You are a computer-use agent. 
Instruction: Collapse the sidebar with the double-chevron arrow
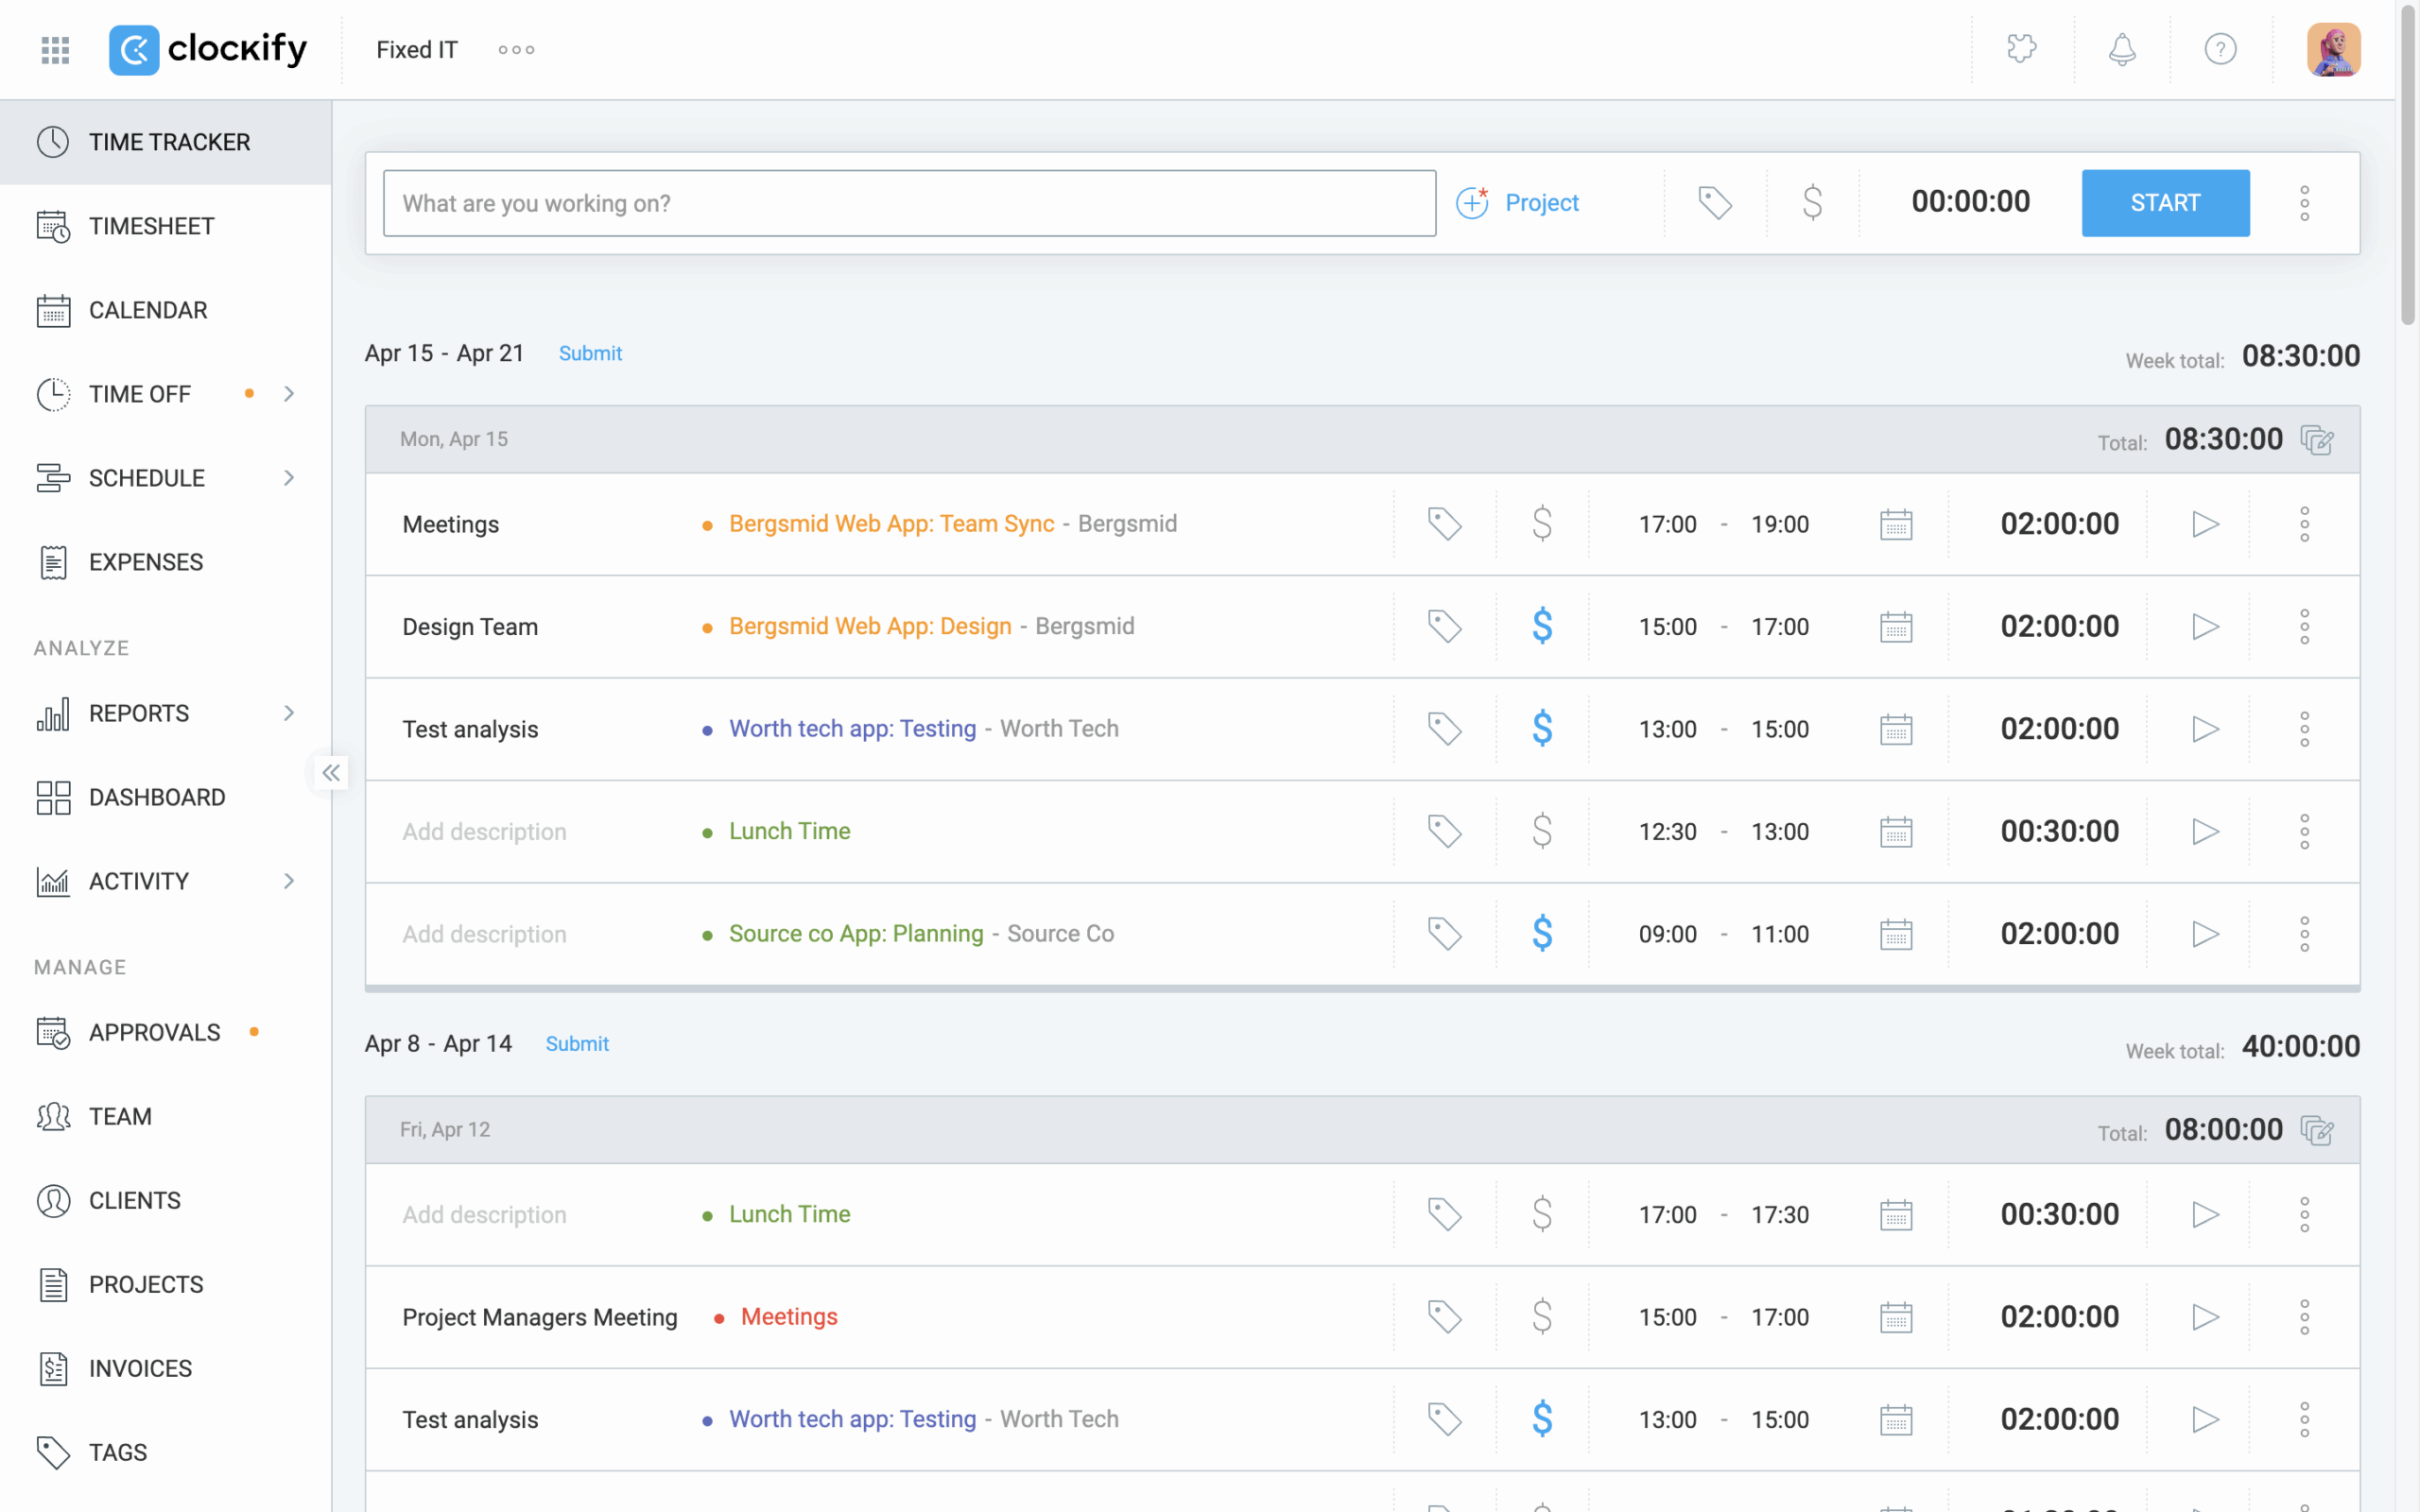[331, 772]
